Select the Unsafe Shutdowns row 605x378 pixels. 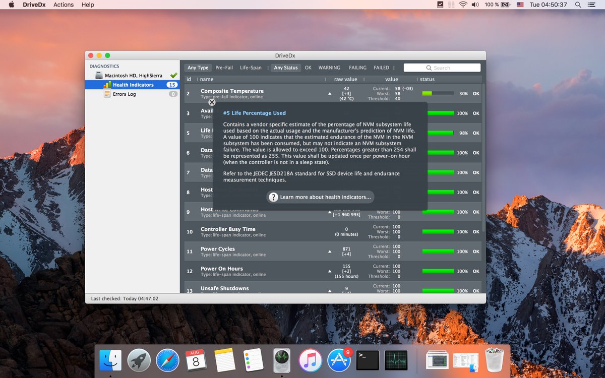(x=333, y=288)
